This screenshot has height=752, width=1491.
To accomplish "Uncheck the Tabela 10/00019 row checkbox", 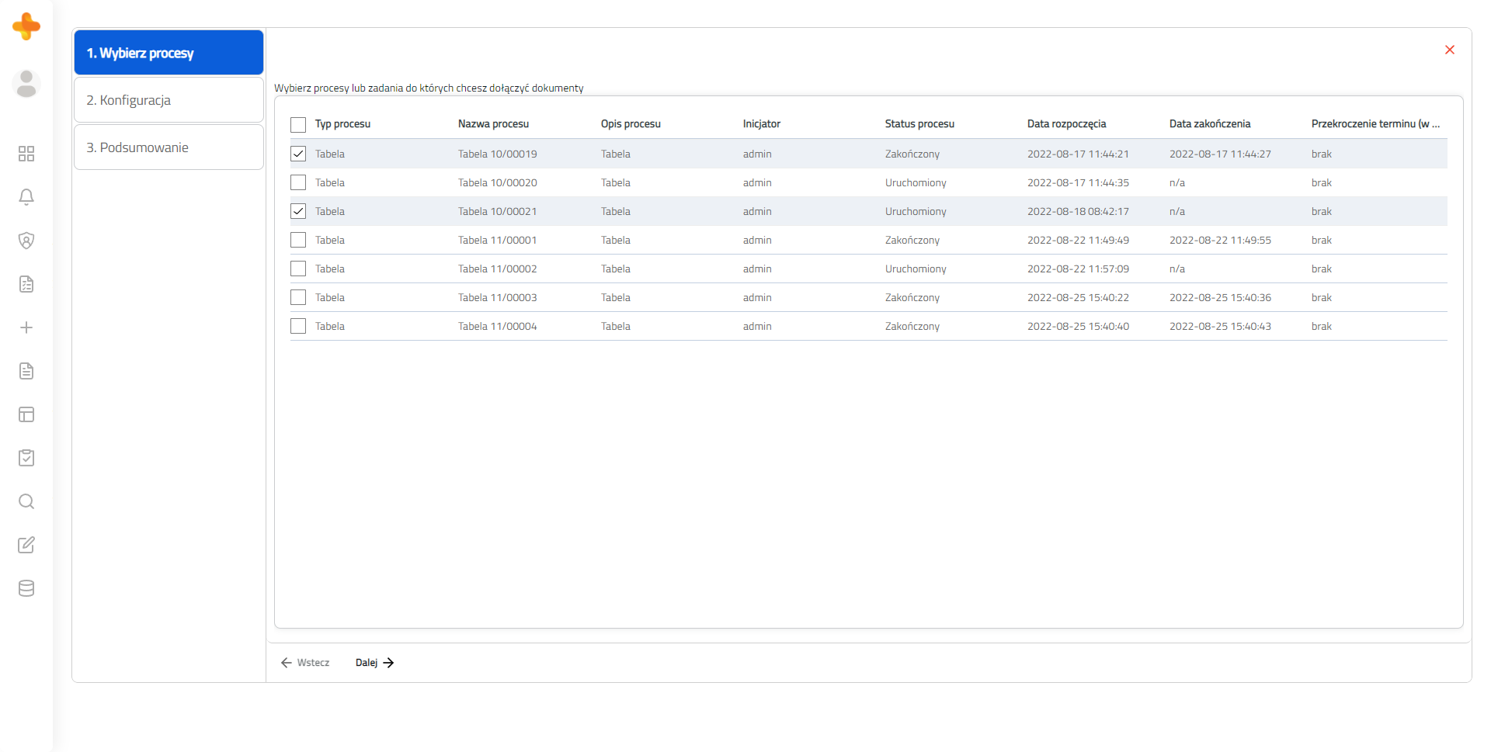I will 298,154.
